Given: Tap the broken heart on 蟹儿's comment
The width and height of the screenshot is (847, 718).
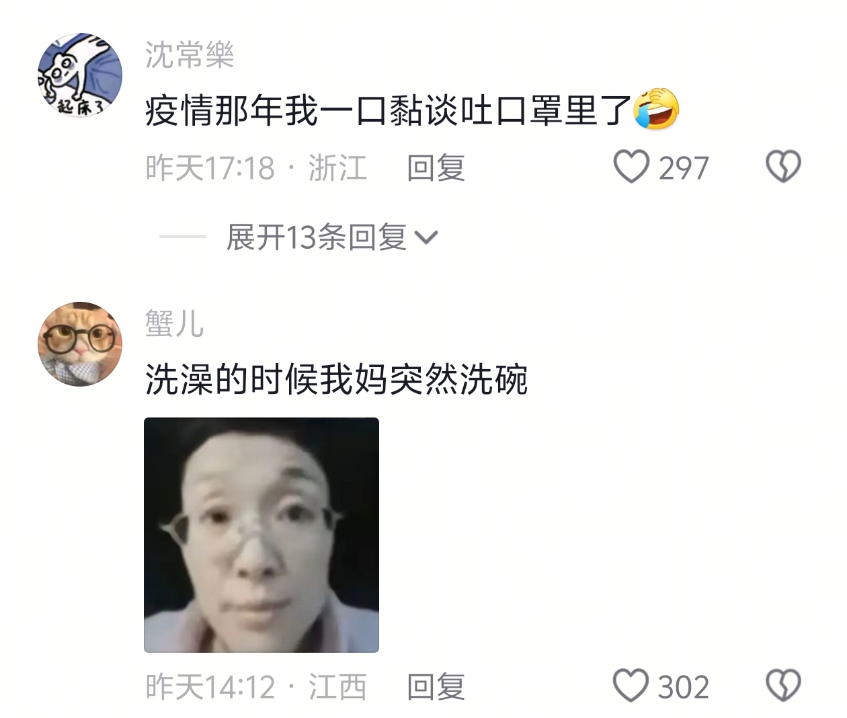Looking at the screenshot, I should coord(784,686).
